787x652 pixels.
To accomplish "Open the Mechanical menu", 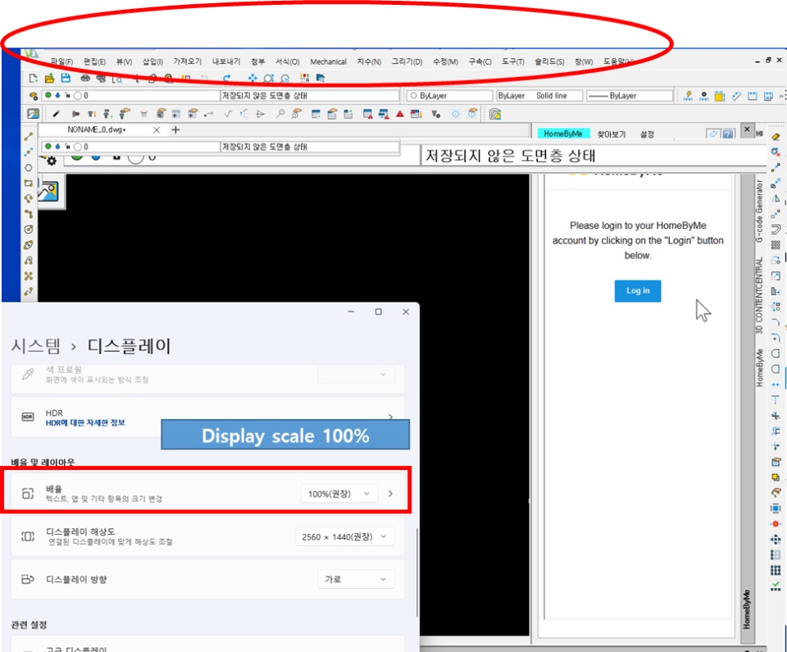I will point(328,62).
